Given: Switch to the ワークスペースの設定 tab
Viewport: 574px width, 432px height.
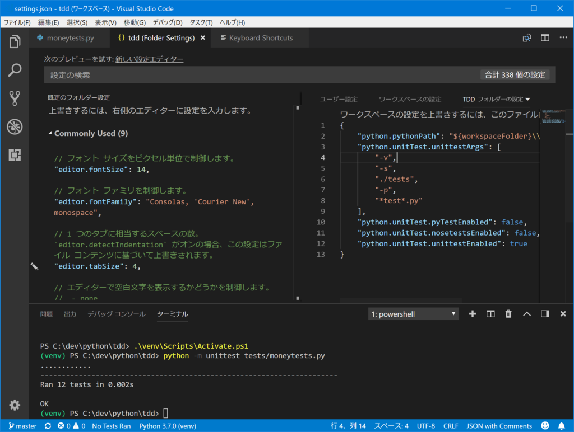Looking at the screenshot, I should click(x=410, y=100).
